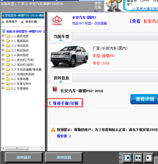Click the 厂家:长安汽车 (国内) text
158x164 pixels.
tap(110, 48)
